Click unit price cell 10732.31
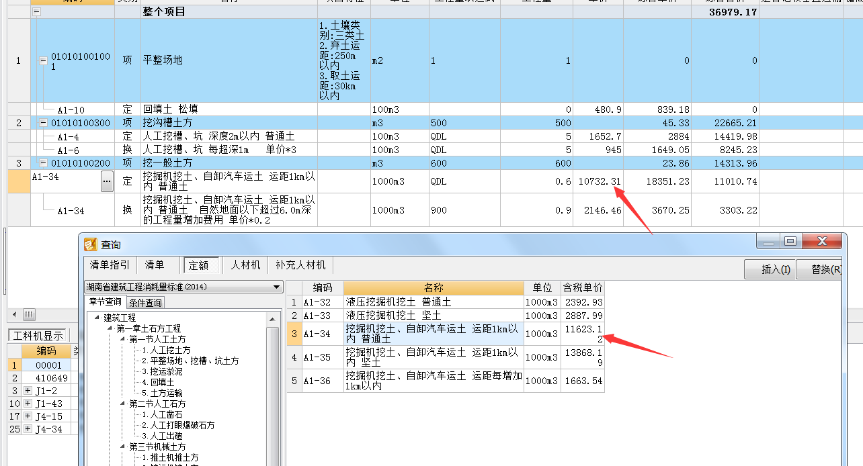The height and width of the screenshot is (466, 863). point(600,181)
